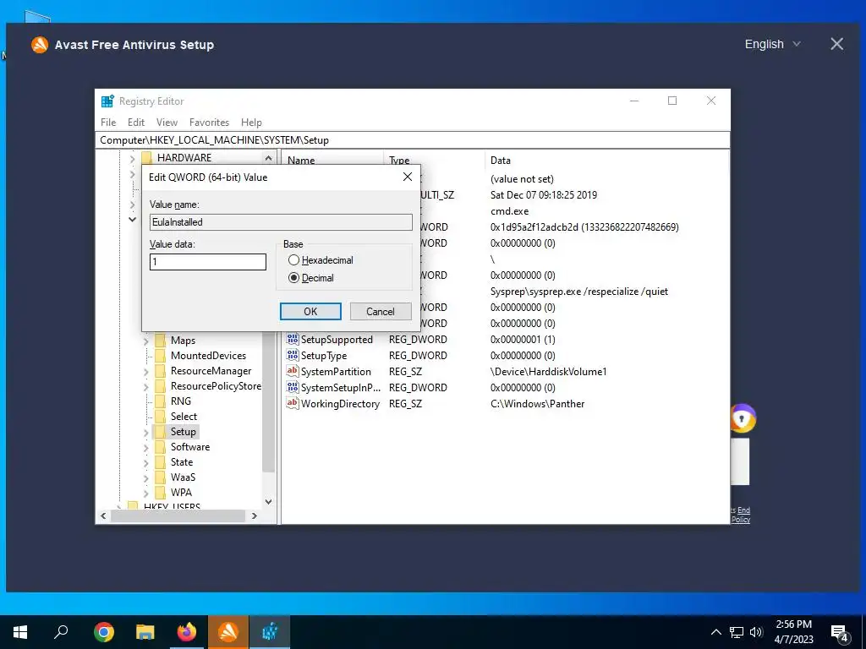Select the Hexadecimal base radio button
Screen dimensions: 866x649
coord(293,260)
